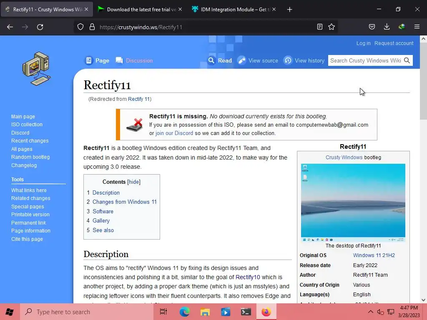Bookmark this page with the star icon
The image size is (427, 320).
[332, 27]
